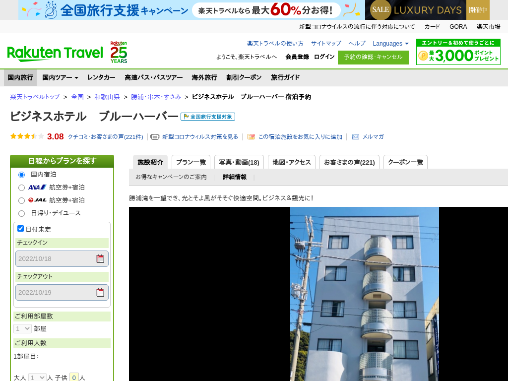The image size is (508, 381).
Task: Switch to the お客さまの声(221) tab
Action: pyautogui.click(x=349, y=162)
